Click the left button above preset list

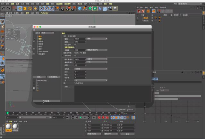click(39, 77)
